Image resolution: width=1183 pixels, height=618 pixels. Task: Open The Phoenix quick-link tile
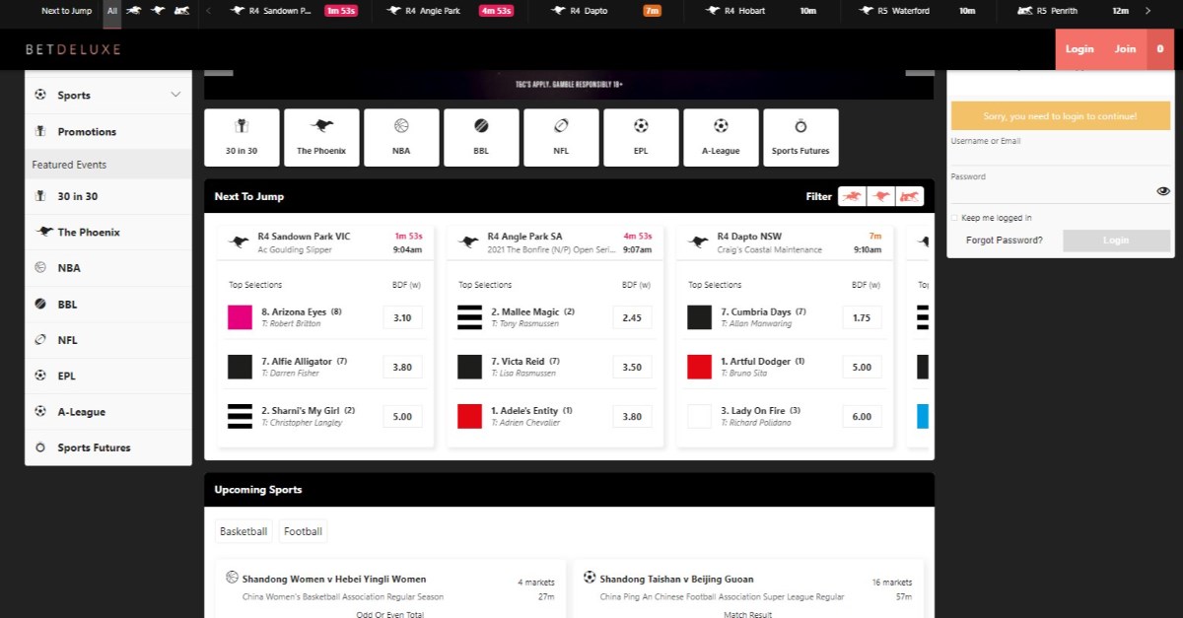click(x=321, y=137)
